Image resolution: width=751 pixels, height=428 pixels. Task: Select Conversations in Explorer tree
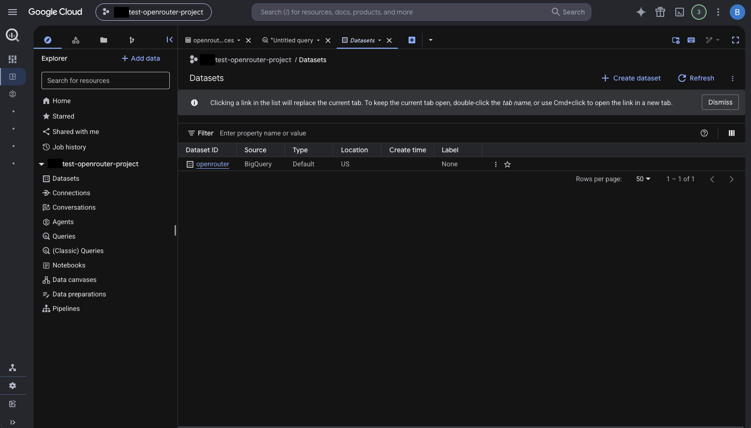(74, 207)
